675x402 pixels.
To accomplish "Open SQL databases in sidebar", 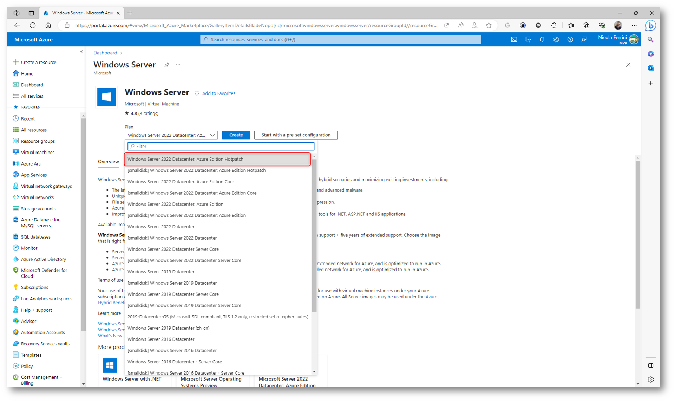I will 35,236.
